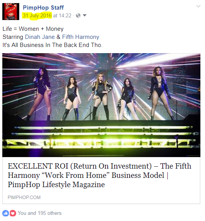Screen dimensions: 205x221
Task: Open the PimpHop Staff page name link
Action: pyautogui.click(x=43, y=8)
